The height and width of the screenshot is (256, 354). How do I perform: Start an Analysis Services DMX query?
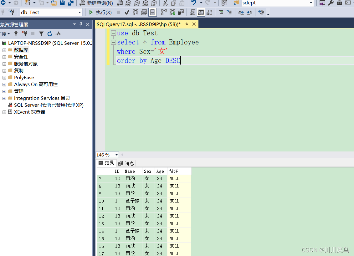click(137, 3)
